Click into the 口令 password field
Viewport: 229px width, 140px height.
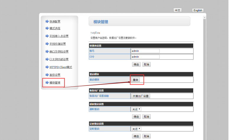[x=145, y=57]
